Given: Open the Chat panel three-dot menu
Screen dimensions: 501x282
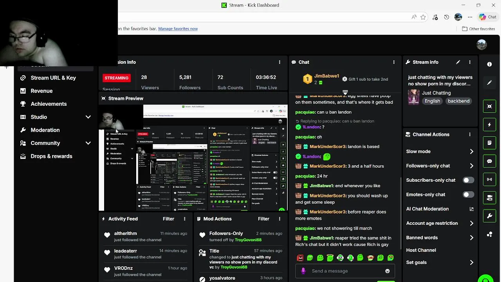Looking at the screenshot, I should (x=394, y=62).
